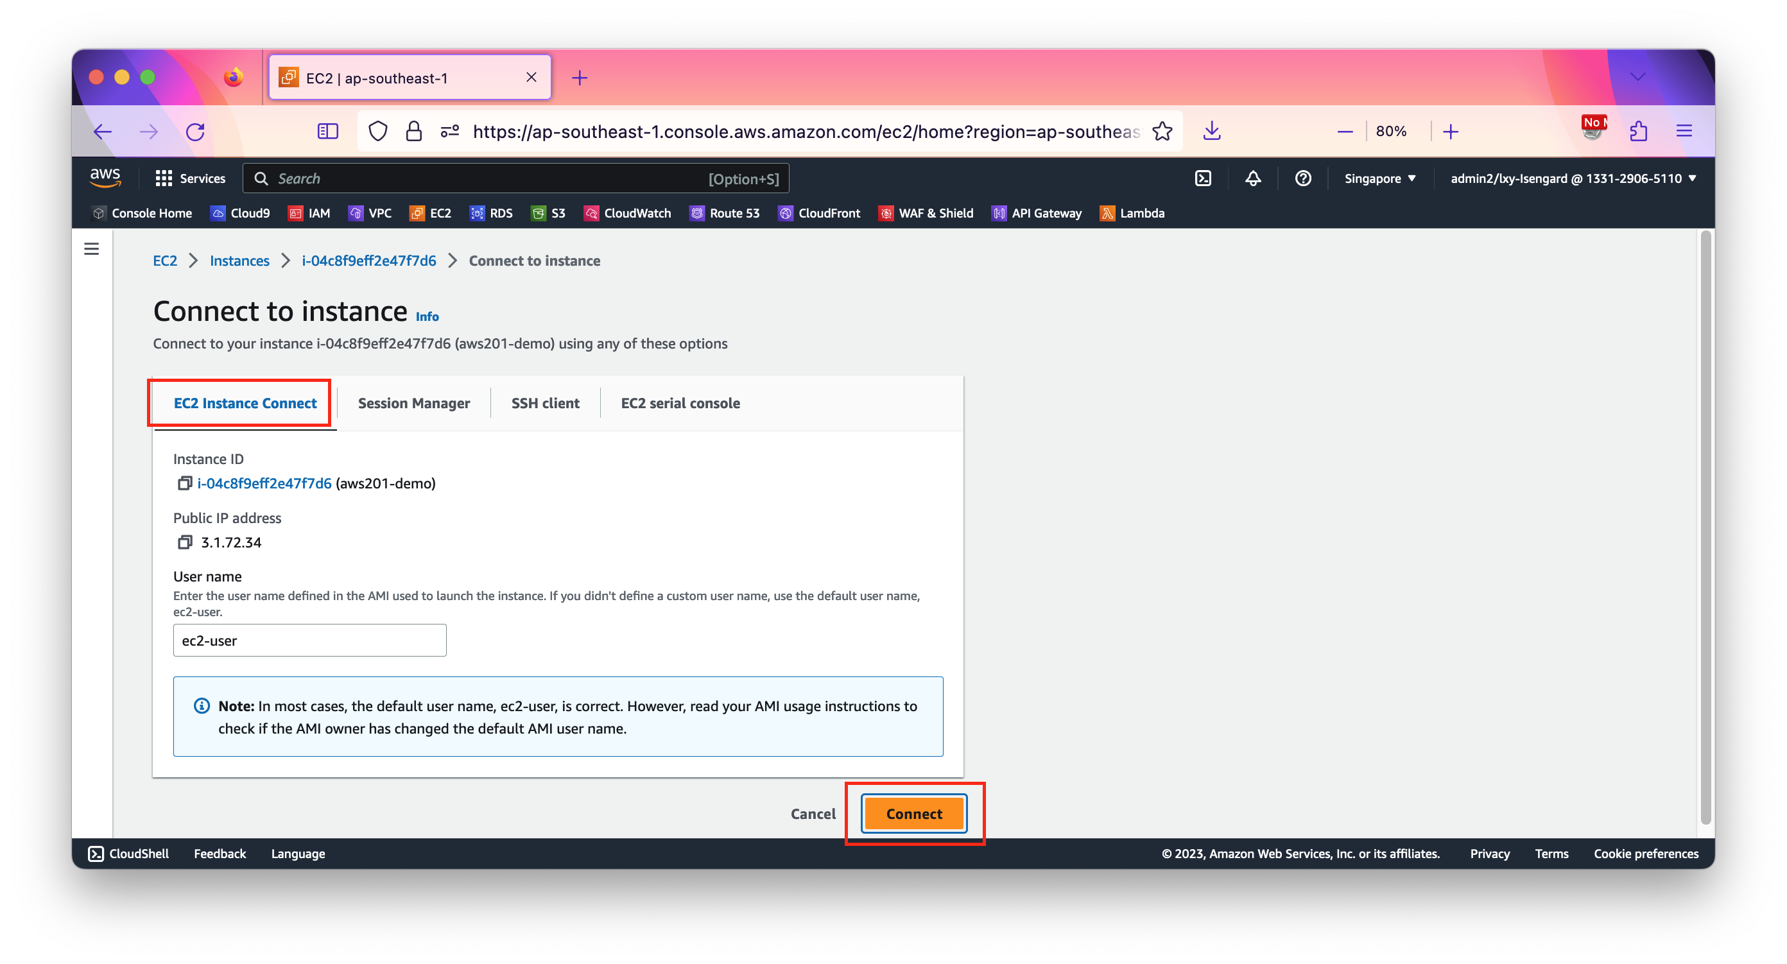This screenshot has height=964, width=1787.
Task: Open CloudShell from top navigation icon
Action: (x=1203, y=178)
